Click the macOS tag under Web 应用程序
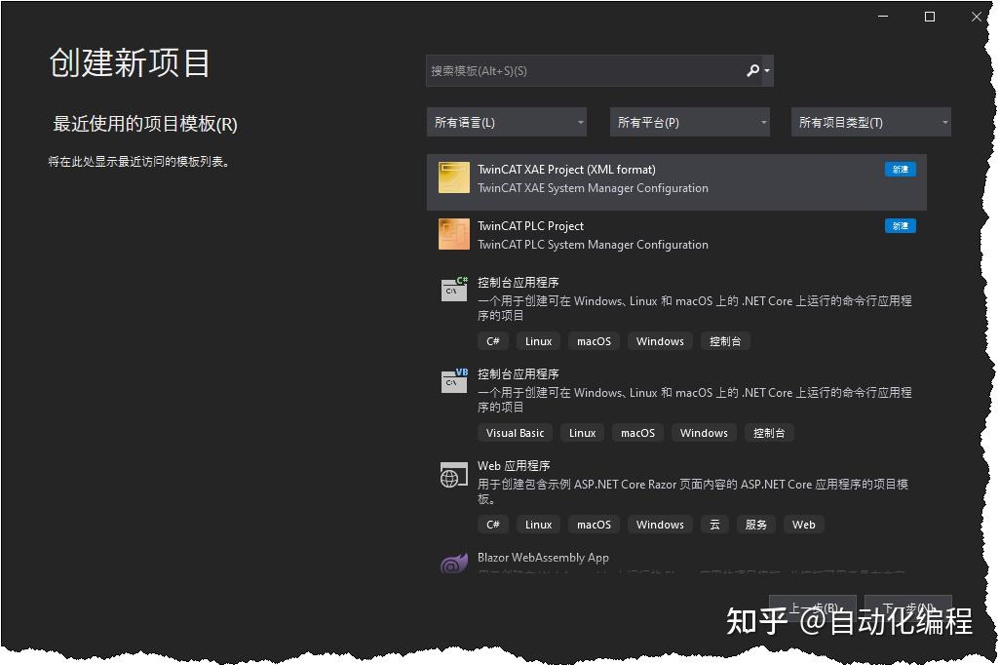Image resolution: width=1000 pixels, height=665 pixels. point(594,525)
